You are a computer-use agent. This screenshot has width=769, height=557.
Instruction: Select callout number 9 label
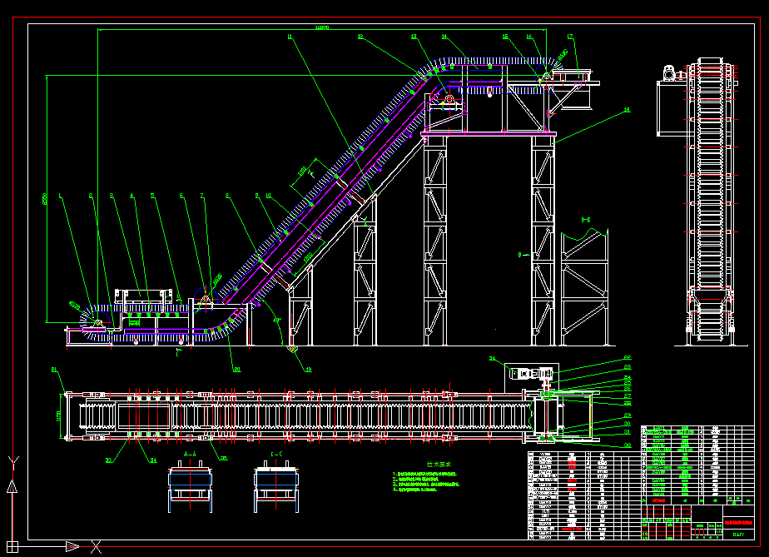pos(256,196)
